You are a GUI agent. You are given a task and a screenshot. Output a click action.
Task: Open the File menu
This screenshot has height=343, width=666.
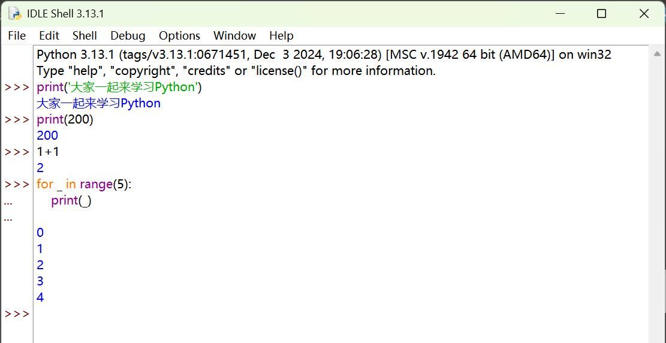coord(17,35)
